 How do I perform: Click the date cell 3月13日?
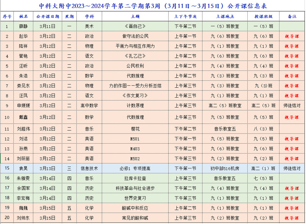point(48,168)
